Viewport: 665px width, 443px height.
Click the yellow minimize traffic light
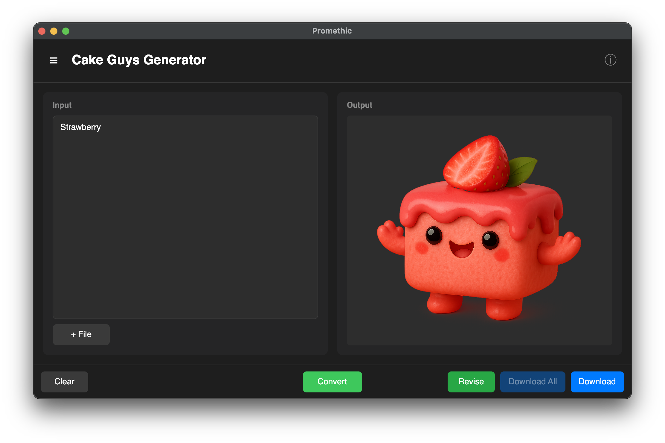click(x=54, y=31)
